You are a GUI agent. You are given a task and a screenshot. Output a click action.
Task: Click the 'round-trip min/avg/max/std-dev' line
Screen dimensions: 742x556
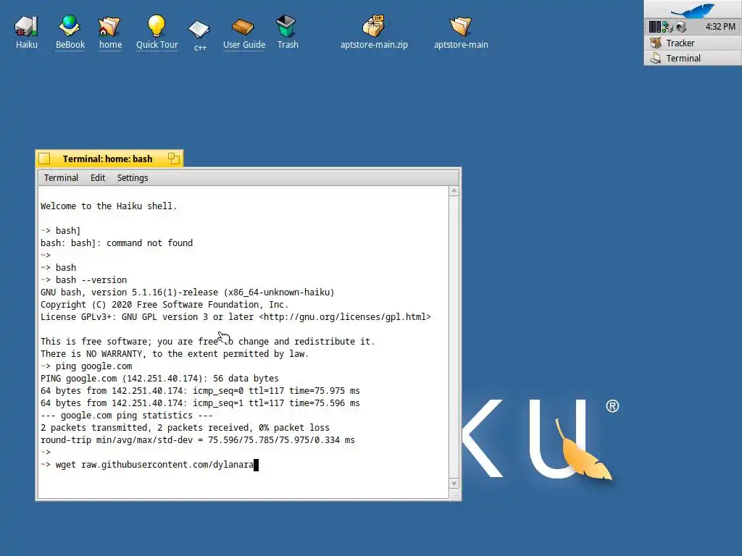197,439
